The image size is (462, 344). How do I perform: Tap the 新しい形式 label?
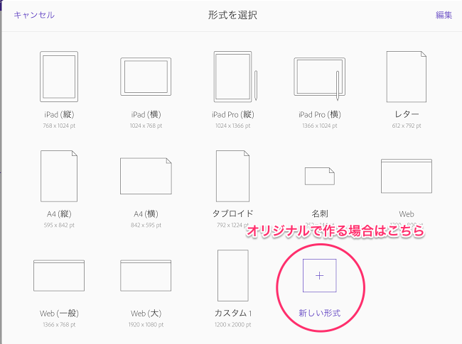coord(320,313)
